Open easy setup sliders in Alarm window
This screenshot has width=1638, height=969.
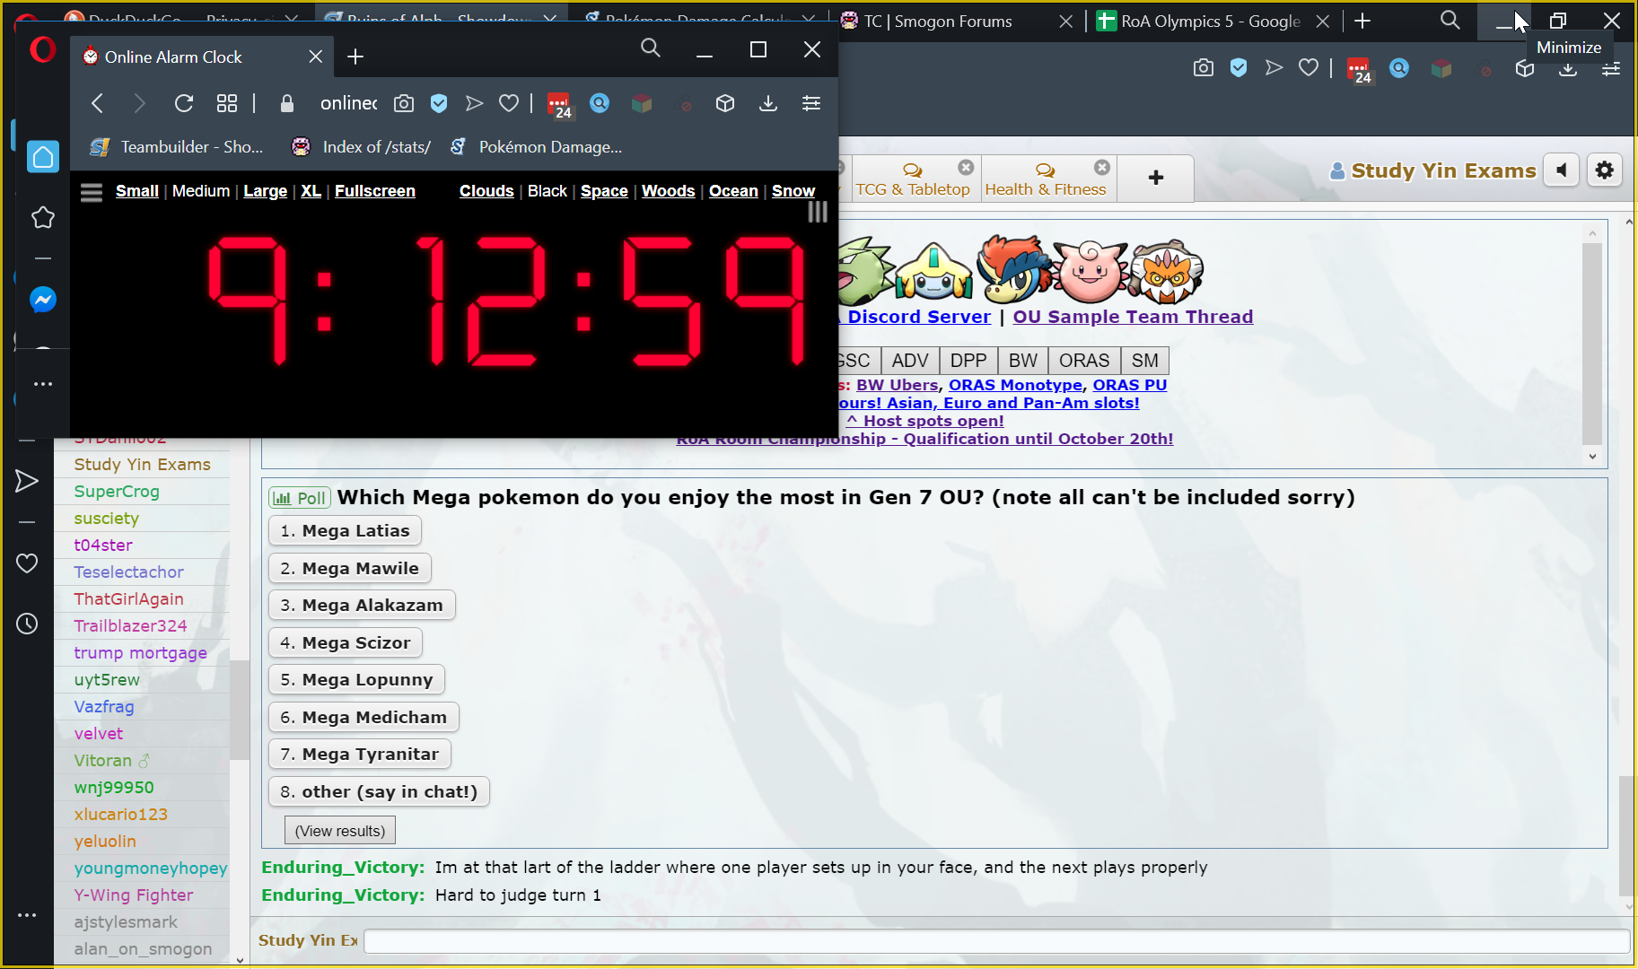click(811, 103)
